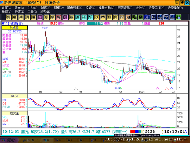Click the green key icon
This screenshot has width=190, height=143.
tap(179, 17)
